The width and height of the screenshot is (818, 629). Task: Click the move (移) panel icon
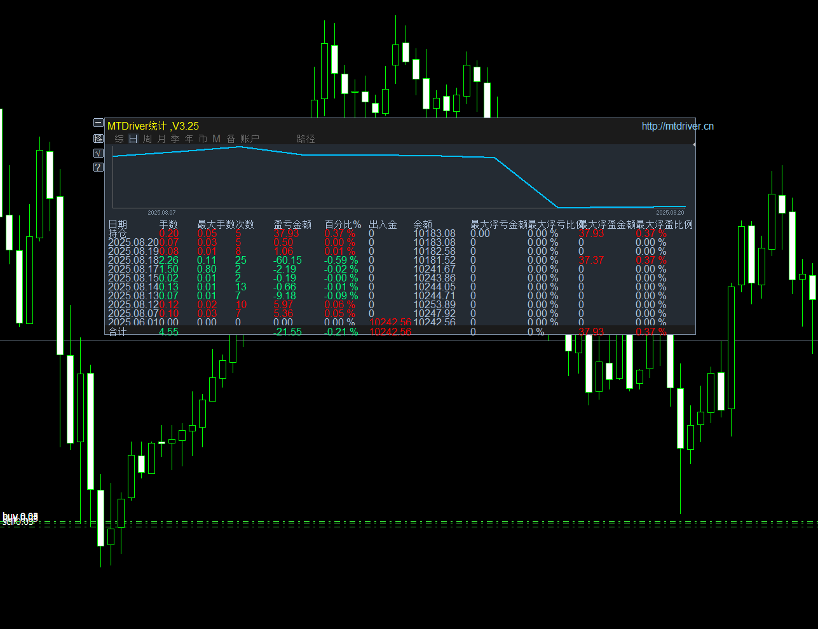[x=98, y=138]
